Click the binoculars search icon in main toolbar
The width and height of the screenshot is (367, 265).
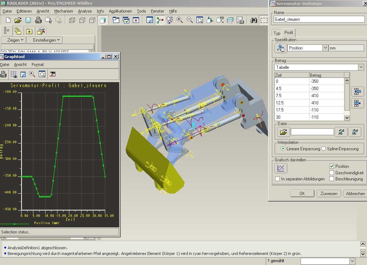click(x=254, y=20)
